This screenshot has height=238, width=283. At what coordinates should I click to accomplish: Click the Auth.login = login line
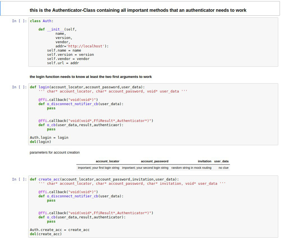tap(49, 138)
